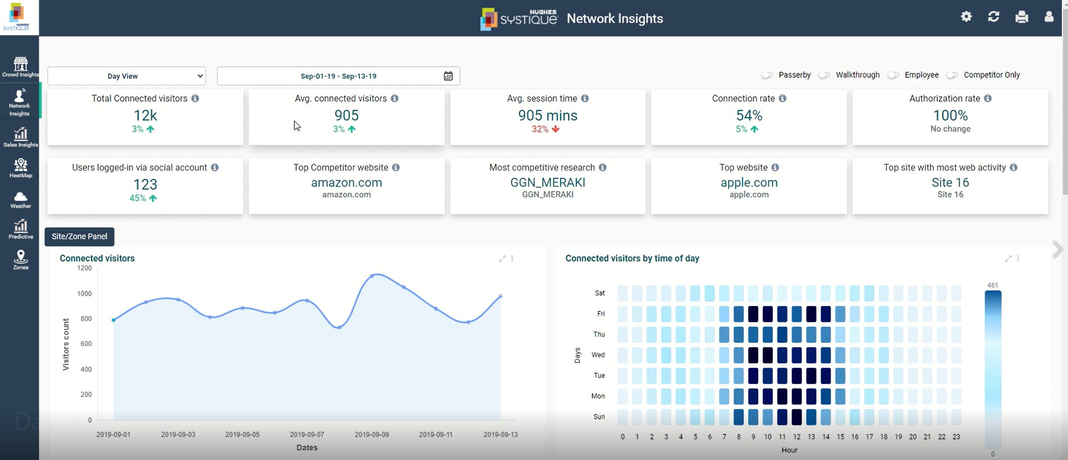
Task: Enable the Passerby toggle
Action: (768, 75)
